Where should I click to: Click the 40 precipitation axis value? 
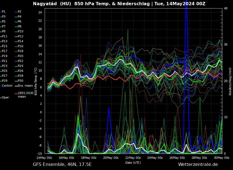[x=226, y=8]
